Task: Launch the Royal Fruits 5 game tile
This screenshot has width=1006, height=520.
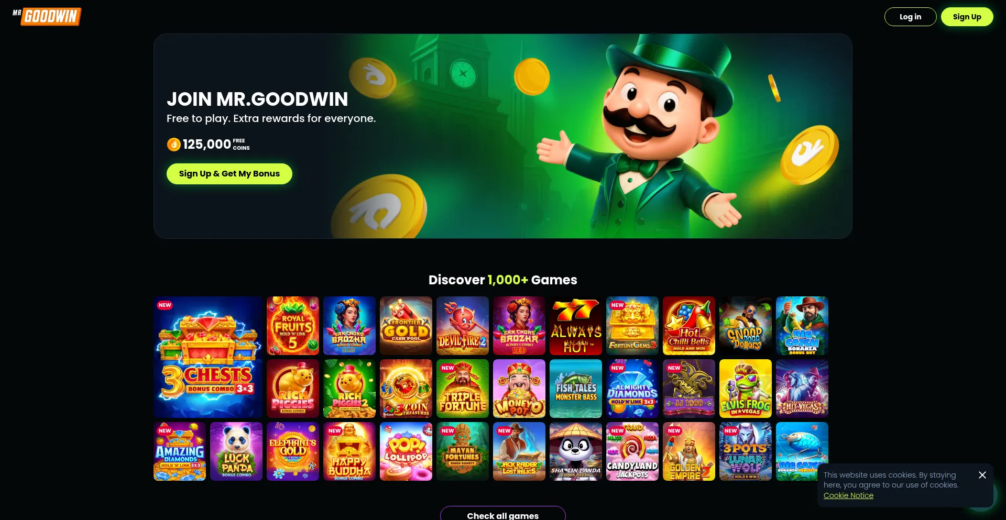Action: [293, 326]
